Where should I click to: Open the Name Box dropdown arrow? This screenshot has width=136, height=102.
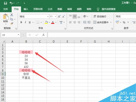tap(18, 35)
